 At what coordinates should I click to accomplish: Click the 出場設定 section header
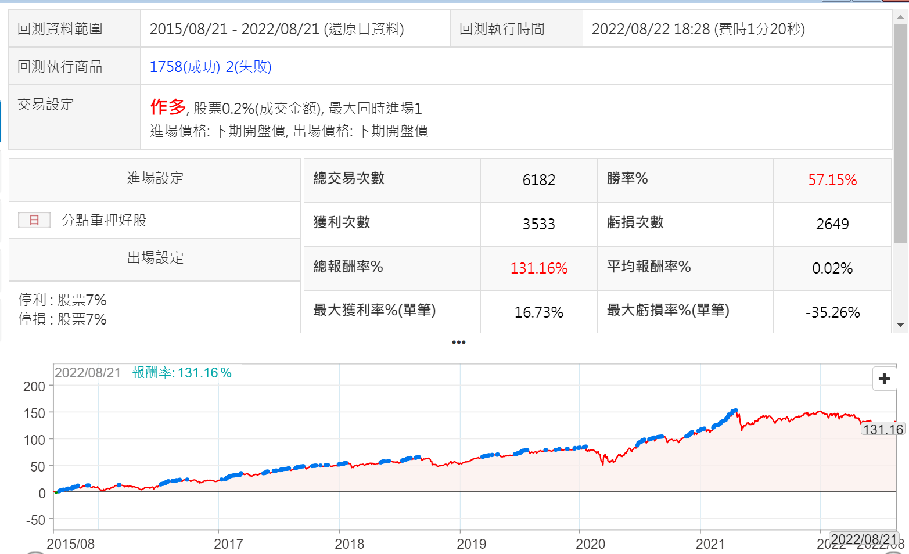(155, 258)
